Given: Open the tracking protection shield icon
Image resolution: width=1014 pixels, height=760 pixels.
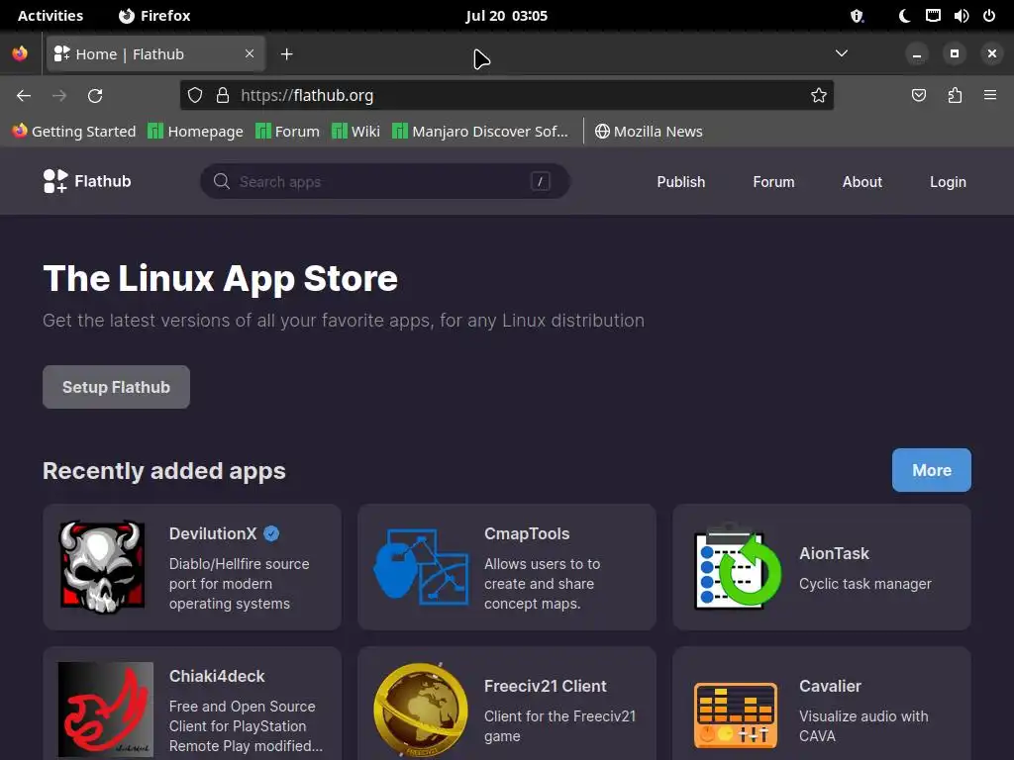Looking at the screenshot, I should click(195, 96).
